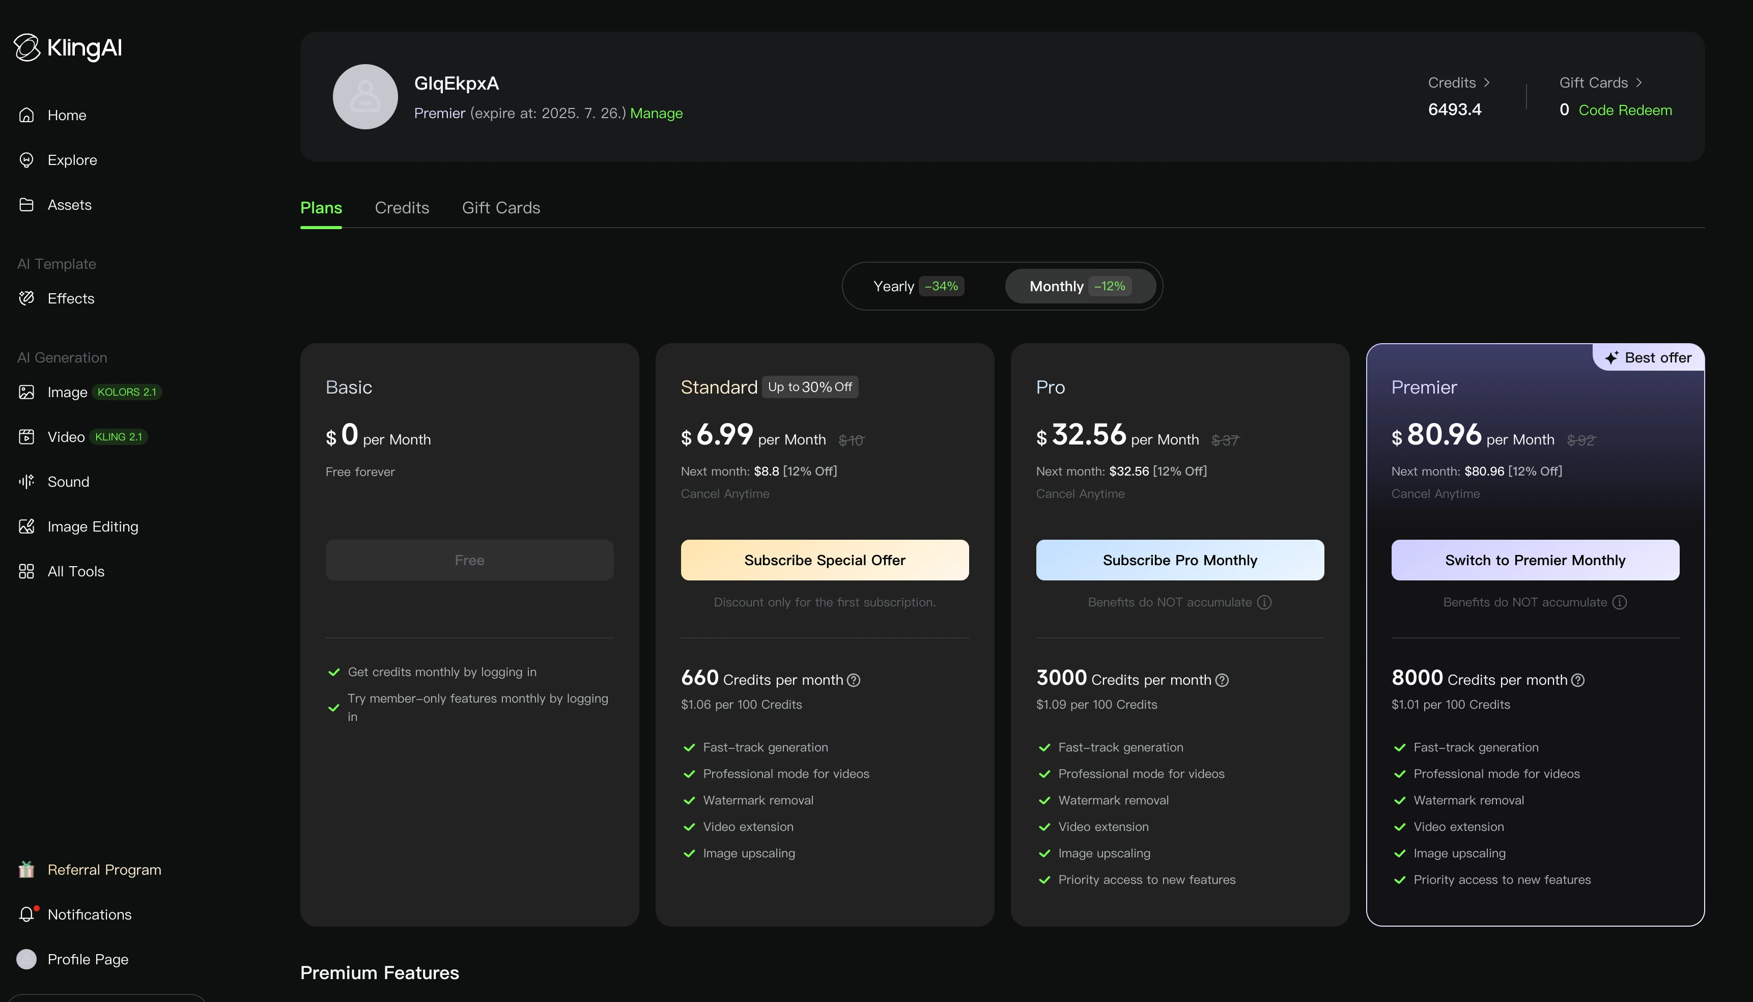
Task: Click the Effects label in sidebar
Action: click(x=71, y=298)
